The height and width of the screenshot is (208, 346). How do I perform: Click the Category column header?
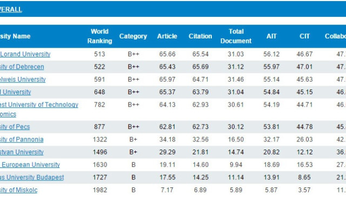(x=133, y=36)
